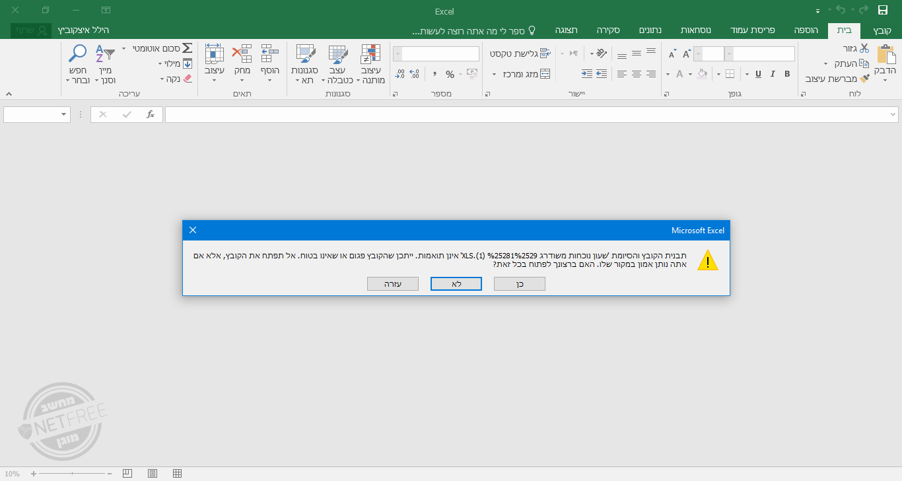
Task: Click the zoom slider track
Action: (71, 474)
